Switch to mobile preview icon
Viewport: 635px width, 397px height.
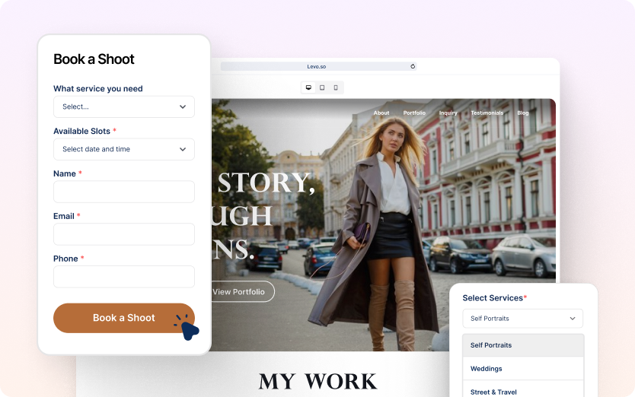tap(336, 87)
